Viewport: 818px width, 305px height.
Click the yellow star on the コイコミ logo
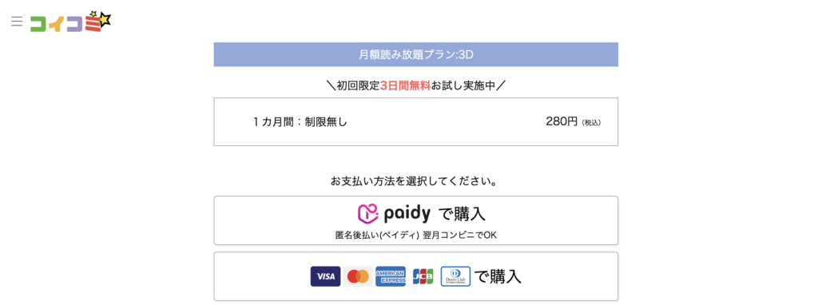(x=106, y=20)
